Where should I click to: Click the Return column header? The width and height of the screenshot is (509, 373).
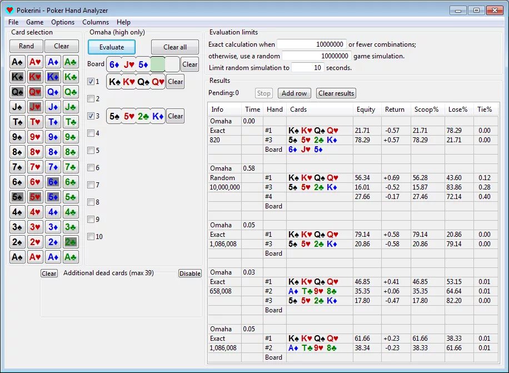(395, 110)
